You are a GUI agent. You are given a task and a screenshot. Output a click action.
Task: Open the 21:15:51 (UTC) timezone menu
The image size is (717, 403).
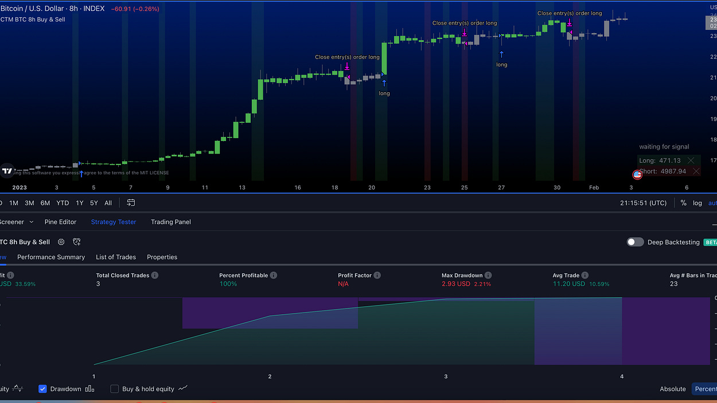point(643,203)
